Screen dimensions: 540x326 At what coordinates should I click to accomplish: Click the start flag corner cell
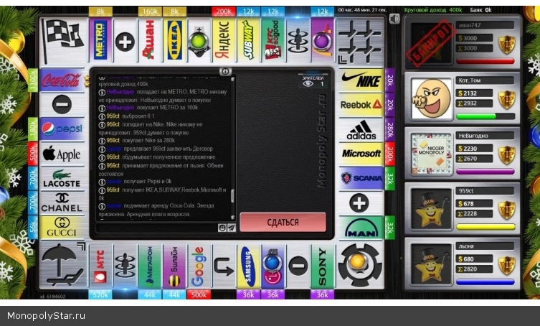point(63,41)
